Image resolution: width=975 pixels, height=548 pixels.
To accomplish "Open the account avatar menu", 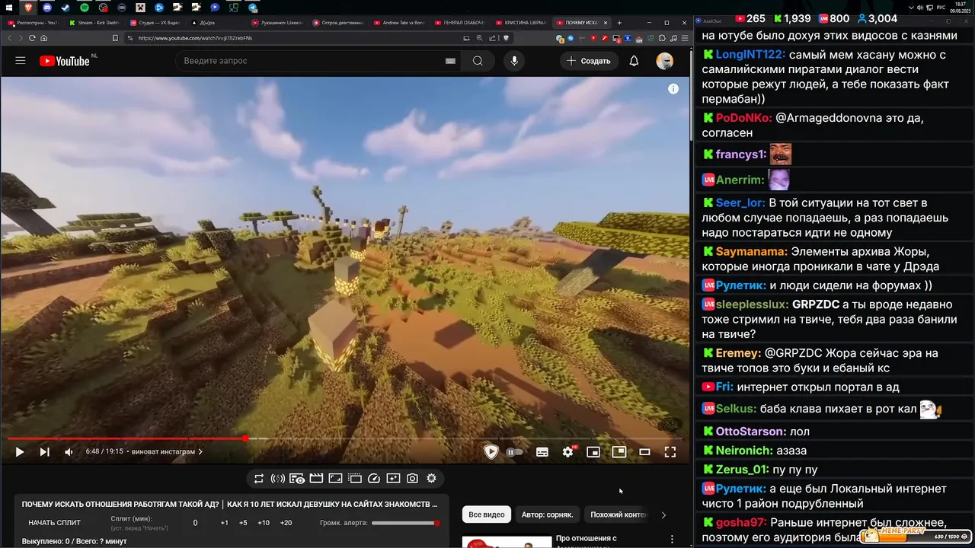I will (x=665, y=61).
